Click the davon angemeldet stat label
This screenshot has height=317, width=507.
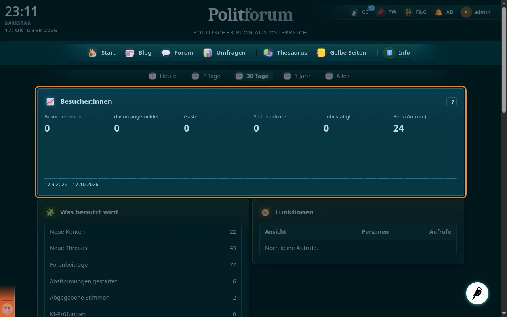pyautogui.click(x=137, y=117)
